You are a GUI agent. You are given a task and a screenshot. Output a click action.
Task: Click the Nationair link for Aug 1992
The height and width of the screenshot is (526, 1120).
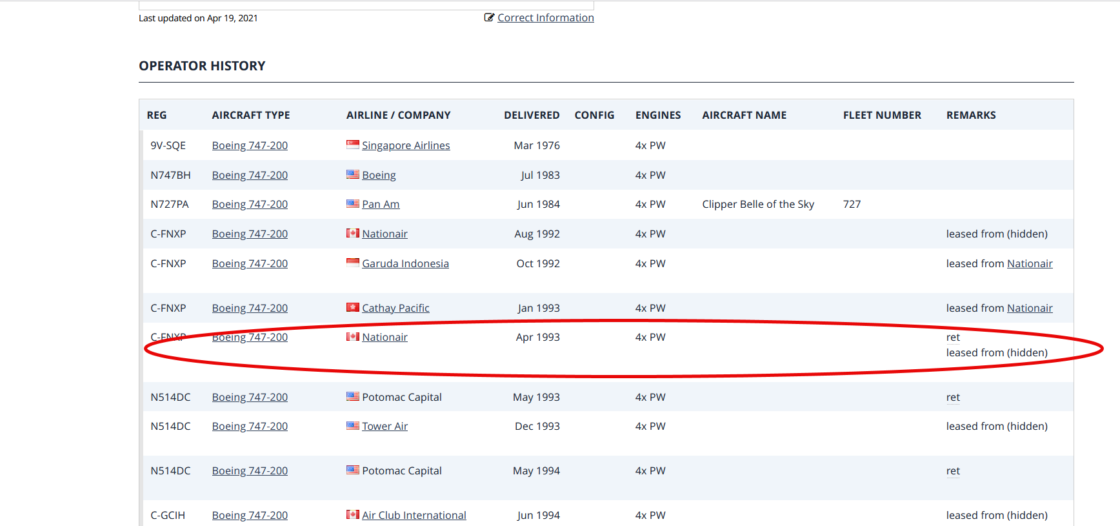coord(385,234)
